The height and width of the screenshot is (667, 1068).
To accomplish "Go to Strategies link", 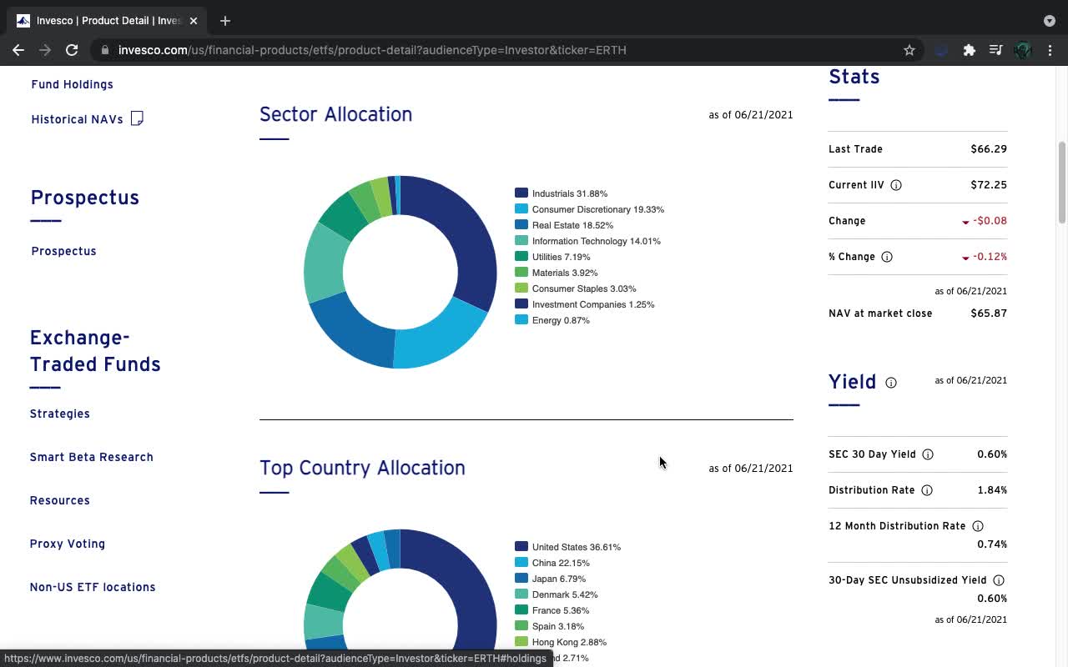I will click(60, 414).
